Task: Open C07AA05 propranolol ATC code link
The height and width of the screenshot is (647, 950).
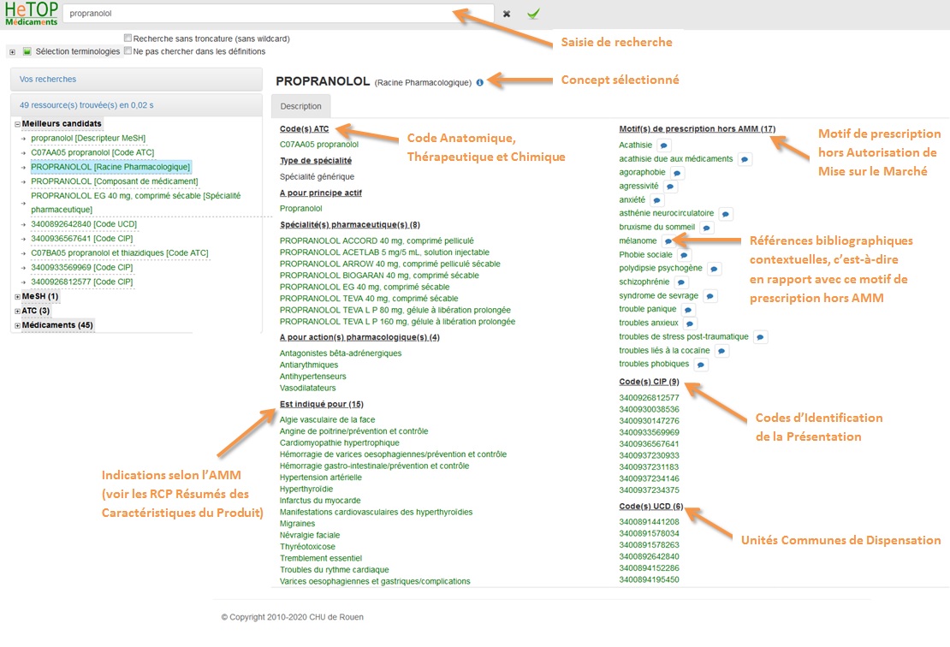Action: (x=319, y=145)
